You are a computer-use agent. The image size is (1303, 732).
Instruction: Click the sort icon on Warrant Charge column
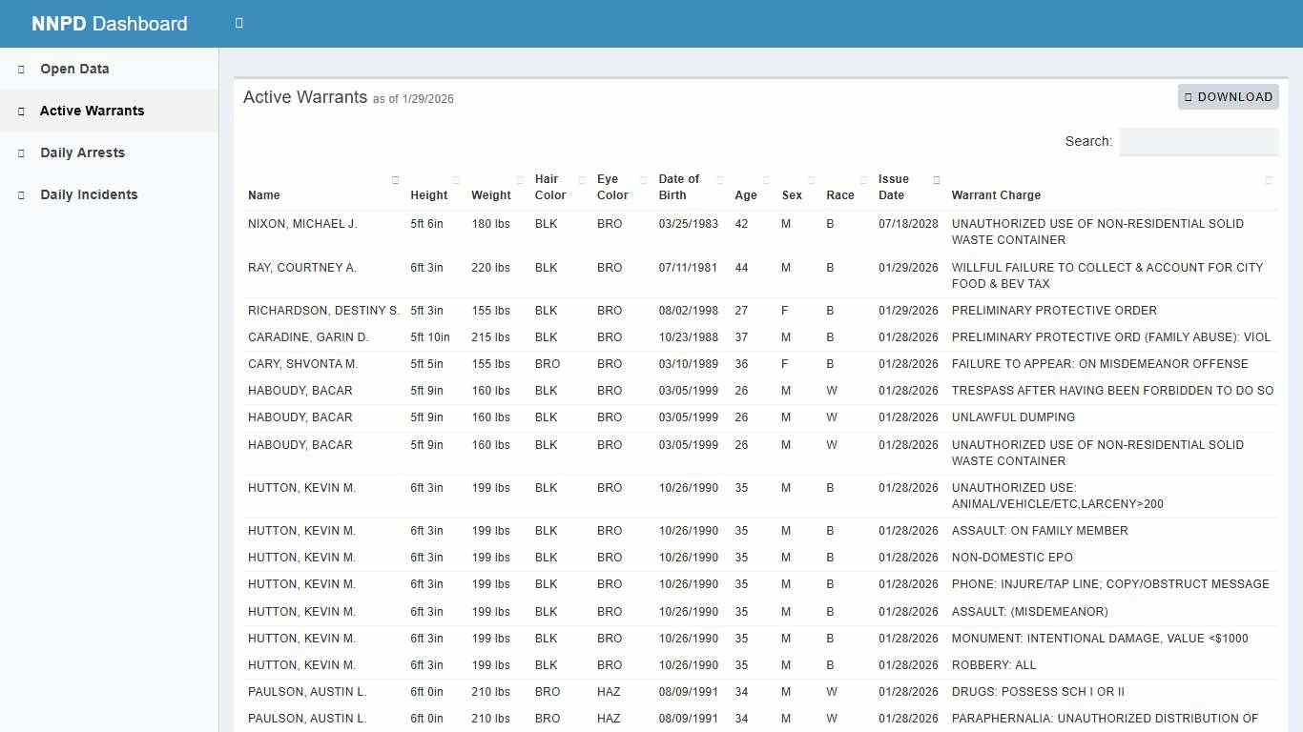[1269, 179]
